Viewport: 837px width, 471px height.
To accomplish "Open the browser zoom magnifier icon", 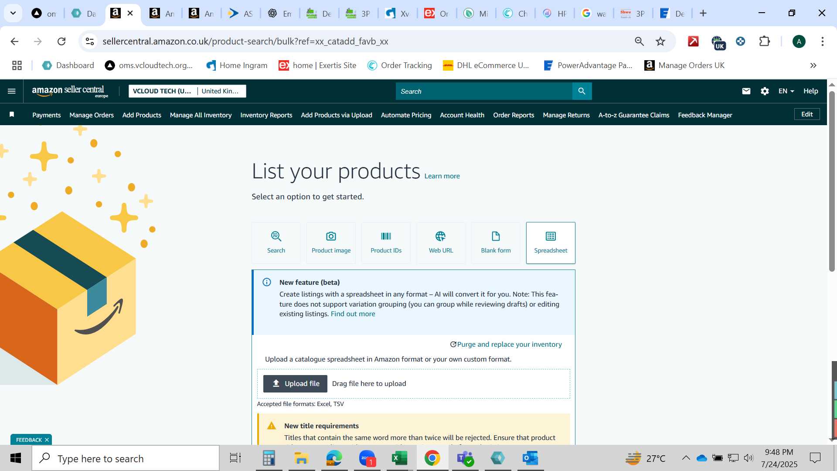I will (x=639, y=41).
